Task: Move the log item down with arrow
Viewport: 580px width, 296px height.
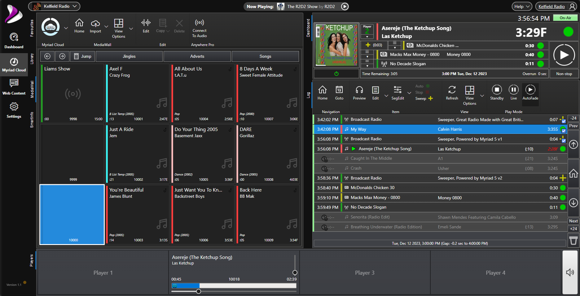Action: pos(573,203)
